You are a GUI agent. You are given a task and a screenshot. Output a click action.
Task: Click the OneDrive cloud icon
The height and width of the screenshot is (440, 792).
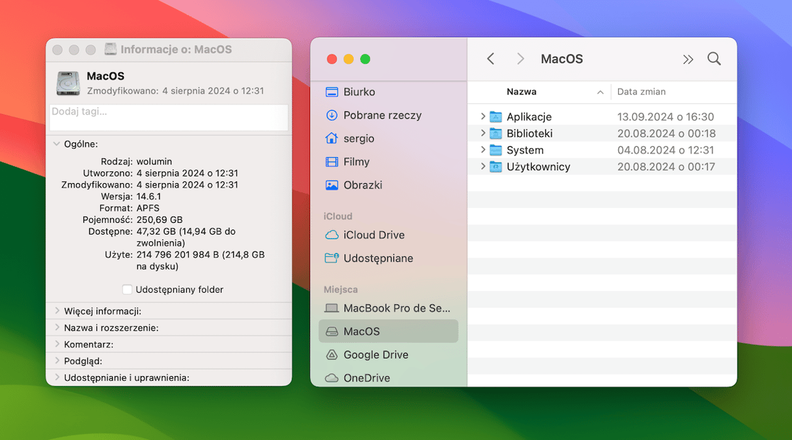point(332,378)
